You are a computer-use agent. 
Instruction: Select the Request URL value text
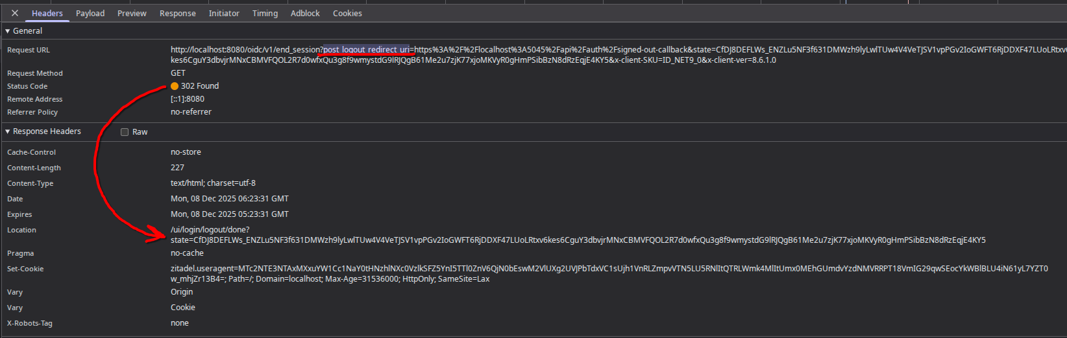[619, 54]
